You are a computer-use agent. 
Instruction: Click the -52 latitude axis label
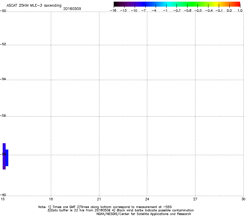pyautogui.click(x=3, y=44)
